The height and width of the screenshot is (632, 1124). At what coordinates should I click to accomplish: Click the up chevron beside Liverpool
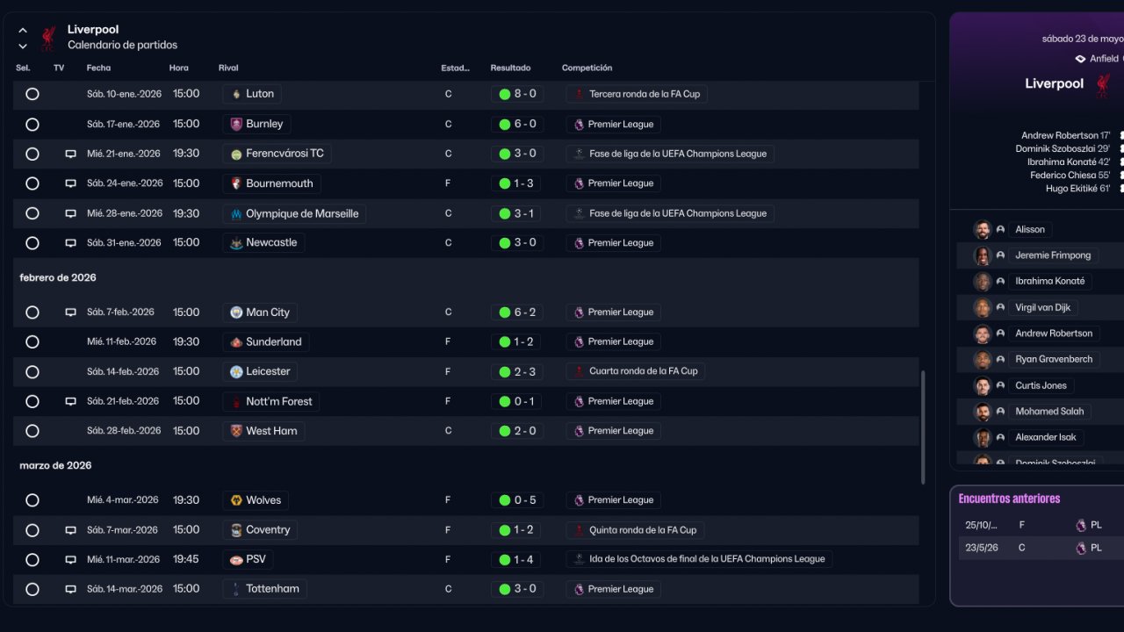point(23,30)
